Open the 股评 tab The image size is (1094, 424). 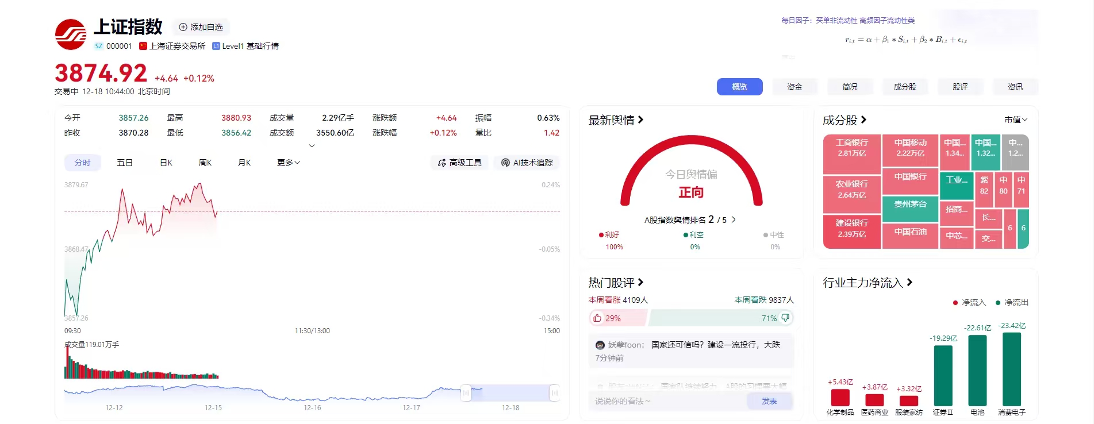tap(960, 87)
